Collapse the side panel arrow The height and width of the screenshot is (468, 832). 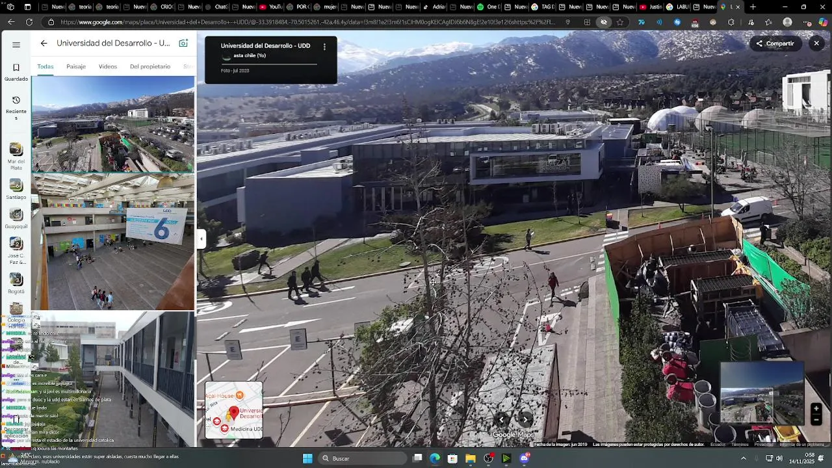point(201,239)
